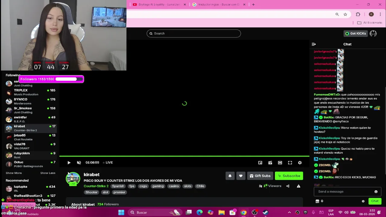The image size is (386, 217).
Task: Open Steam from taskbar
Action: coord(265,212)
